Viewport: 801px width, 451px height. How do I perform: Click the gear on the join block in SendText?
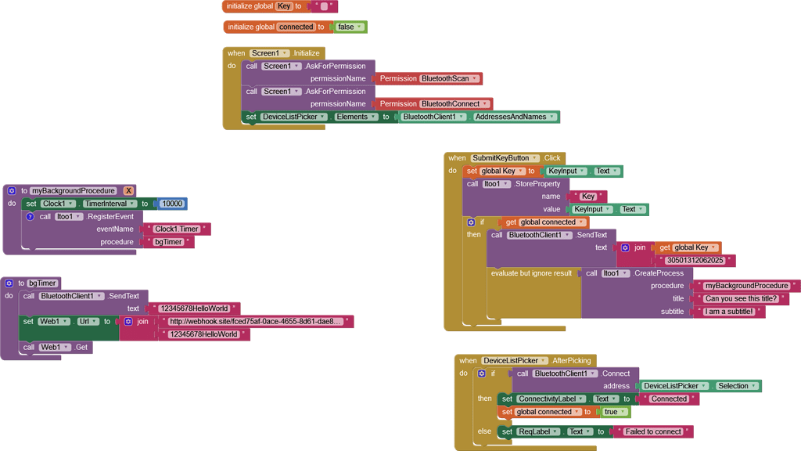pos(625,247)
